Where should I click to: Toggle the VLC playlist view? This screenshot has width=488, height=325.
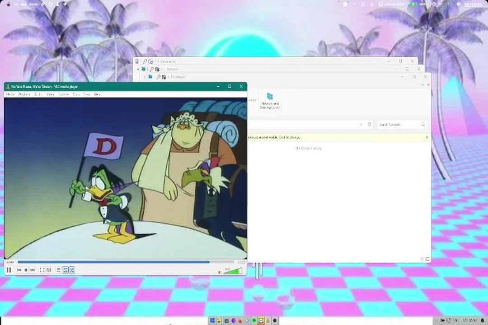[58, 270]
